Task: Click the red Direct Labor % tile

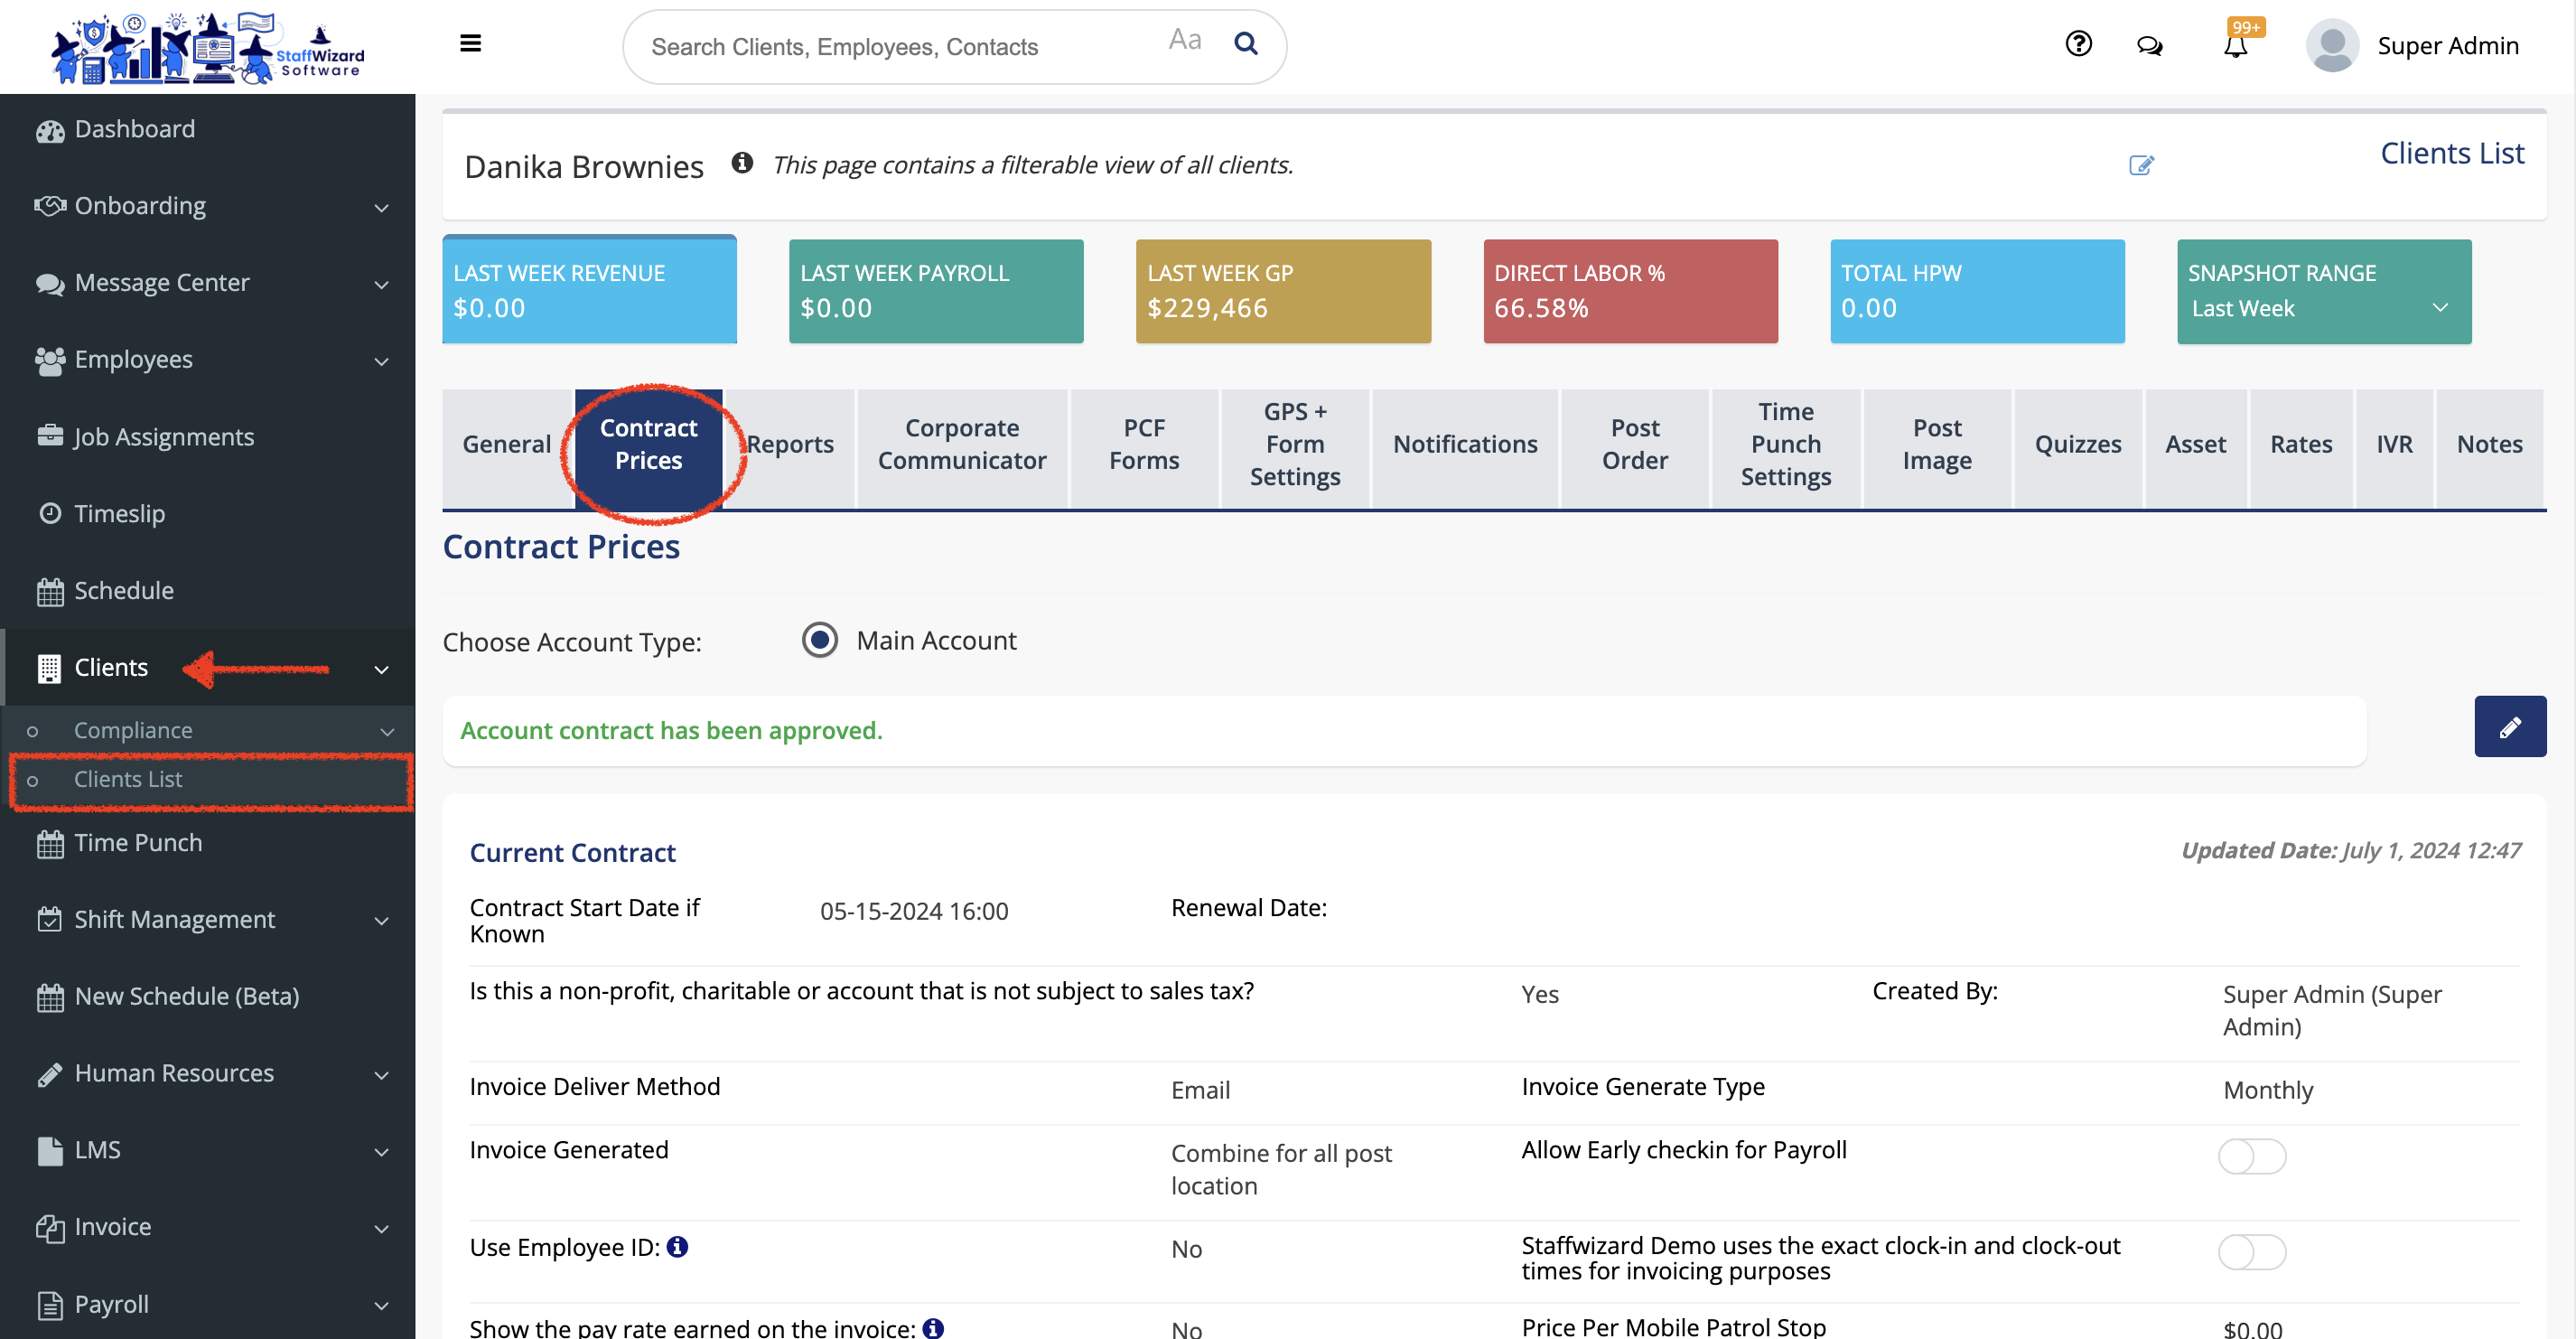Action: [x=1629, y=291]
